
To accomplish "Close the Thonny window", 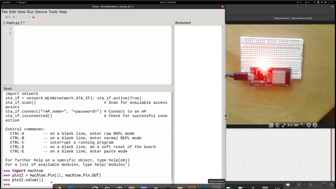I will pos(223,7).
